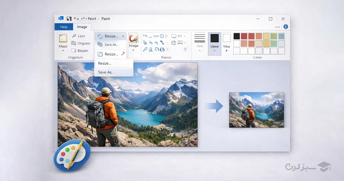Open the Maut dropdown arrow
This screenshot has width=344, height=181.
pos(63,51)
